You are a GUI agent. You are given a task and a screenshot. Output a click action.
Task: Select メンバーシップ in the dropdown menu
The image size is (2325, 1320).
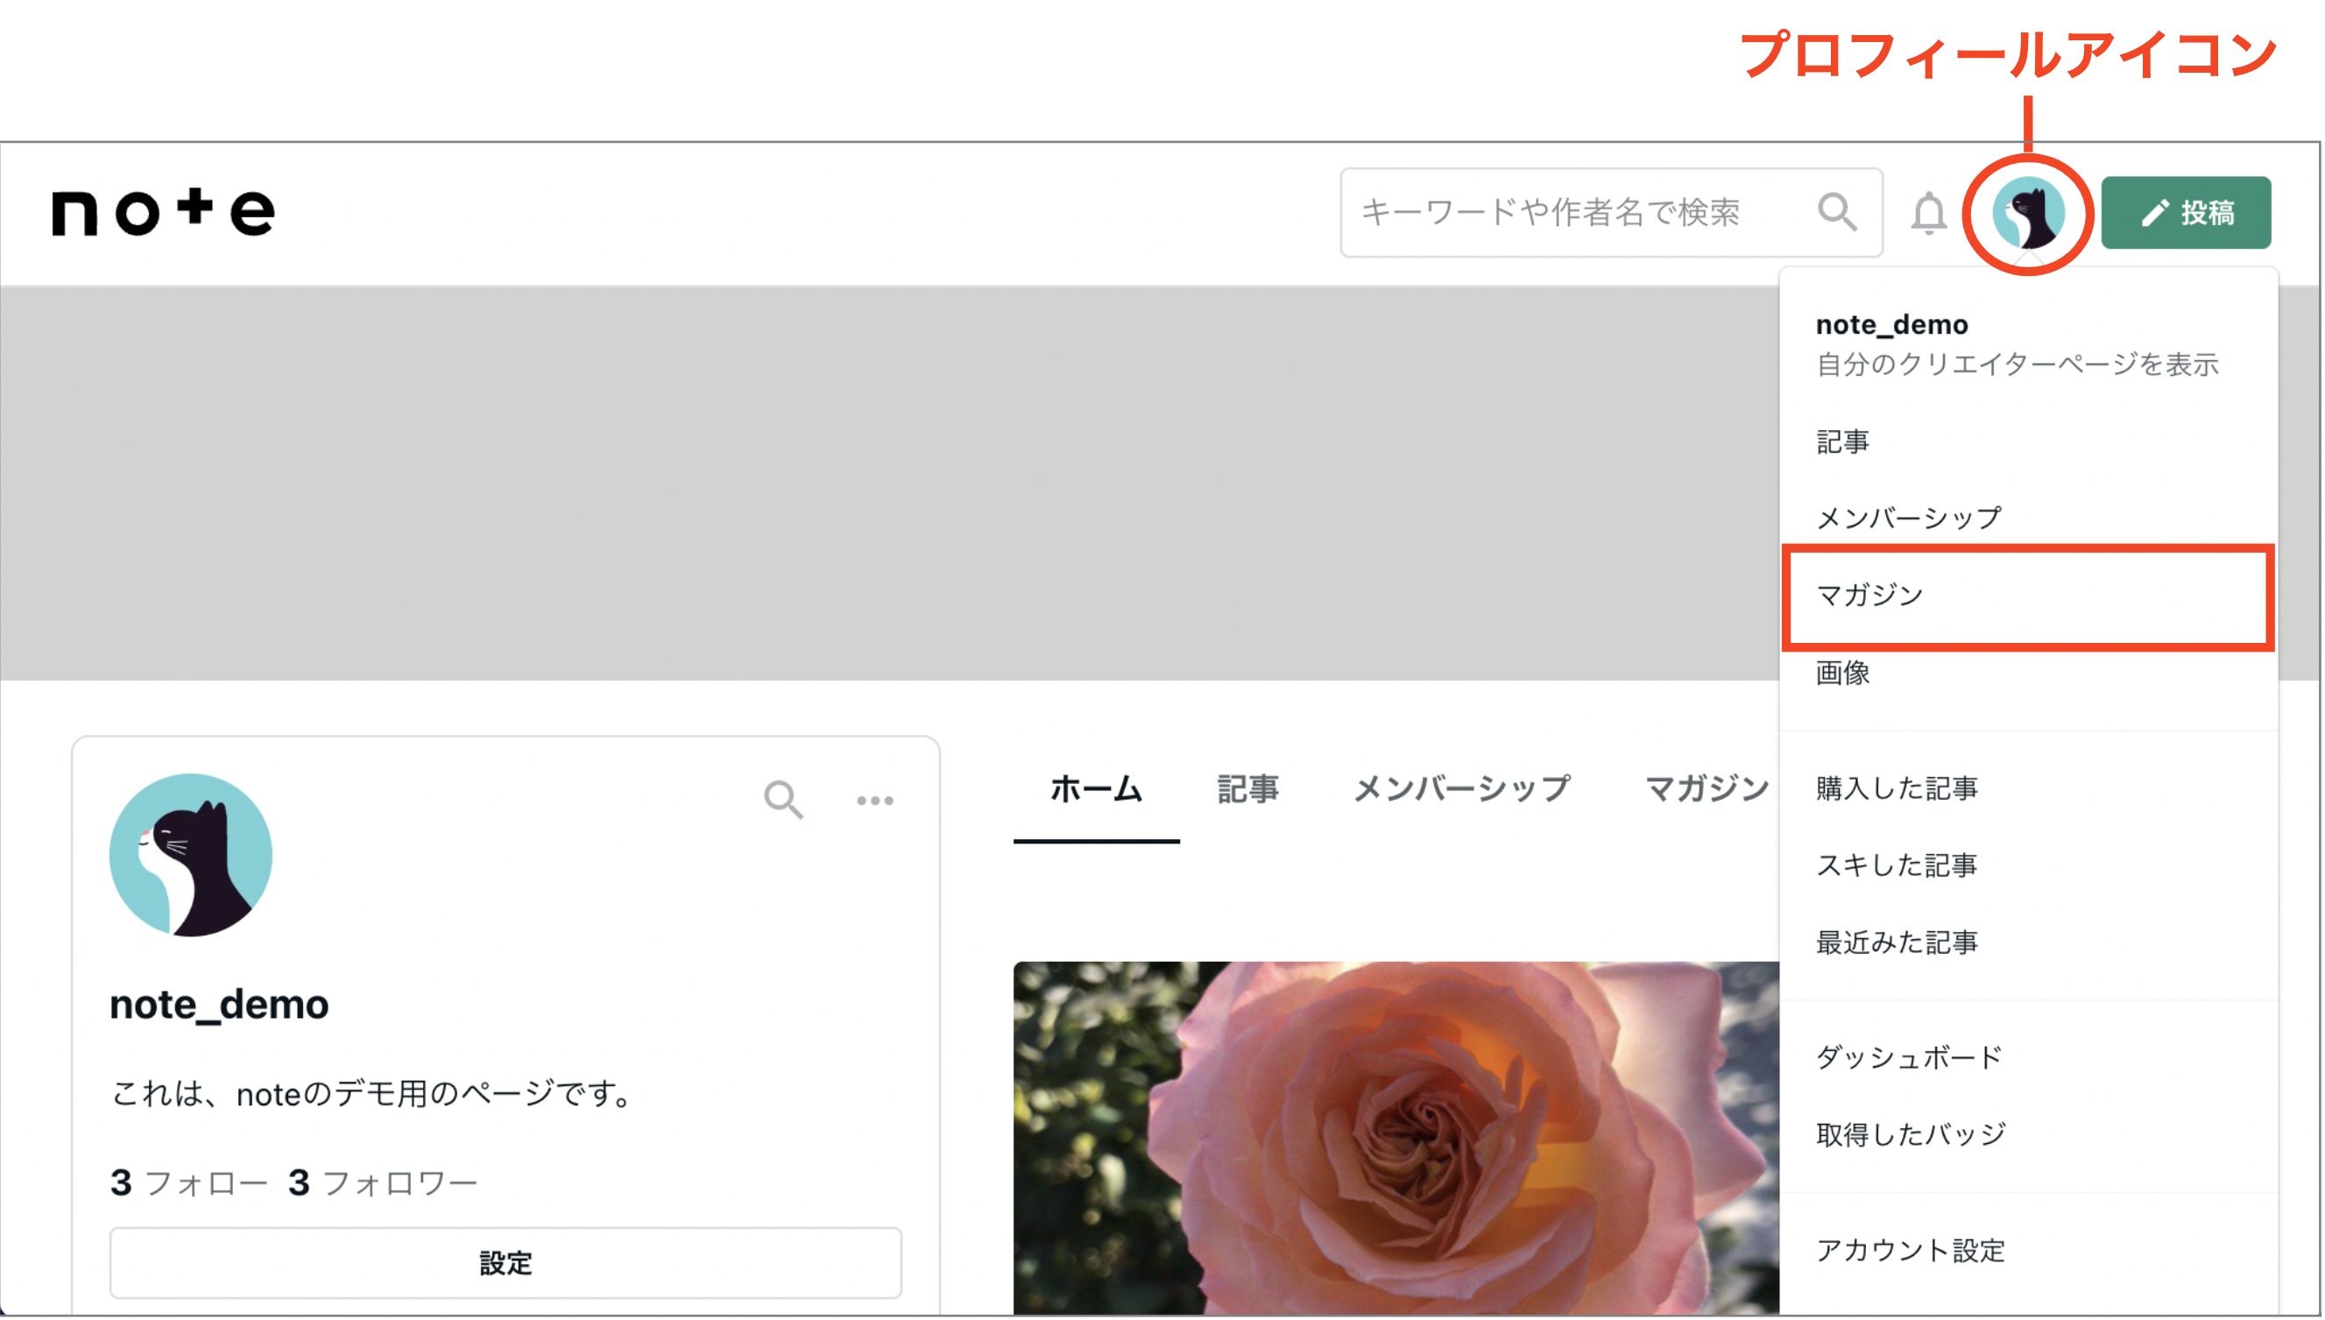[x=1911, y=519]
